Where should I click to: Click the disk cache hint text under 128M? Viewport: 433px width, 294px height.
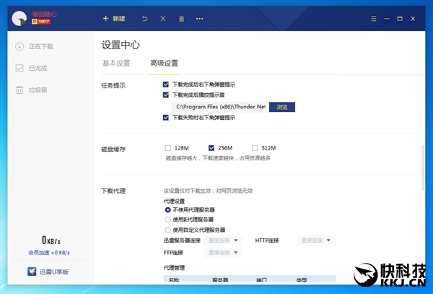pyautogui.click(x=218, y=158)
